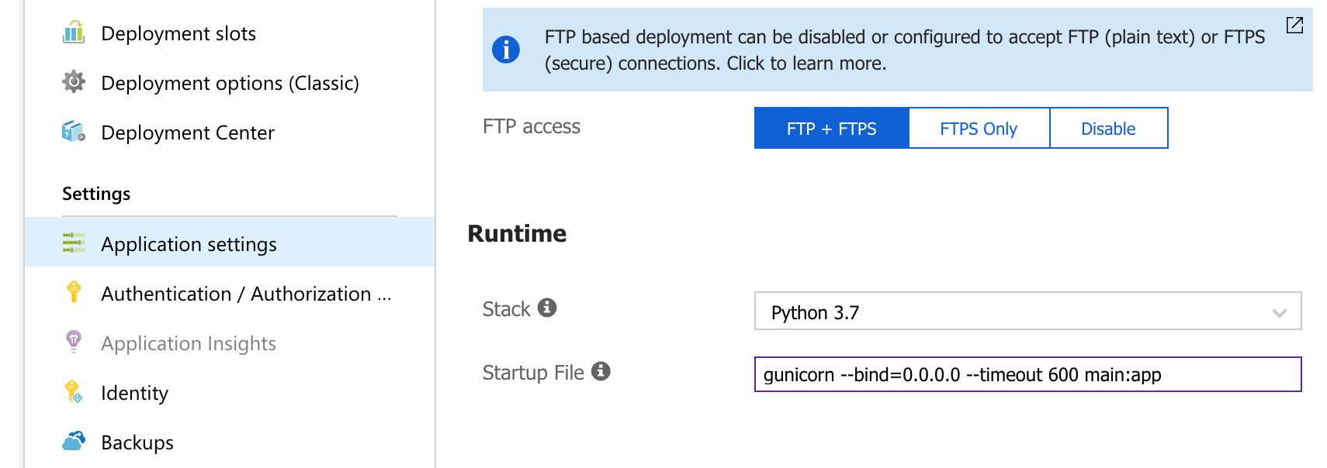Viewport: 1327px width, 468px height.
Task: Open Authentication / Authorization settings
Action: [x=245, y=294]
